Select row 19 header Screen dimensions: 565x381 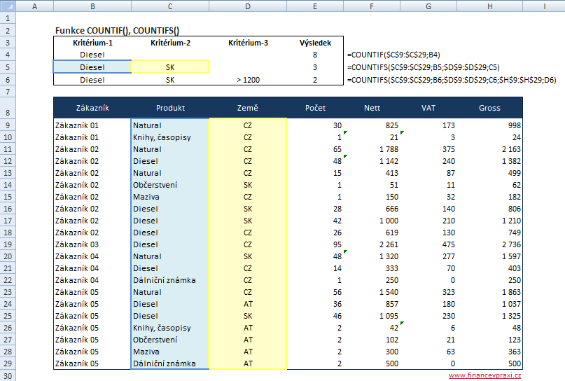coord(8,244)
